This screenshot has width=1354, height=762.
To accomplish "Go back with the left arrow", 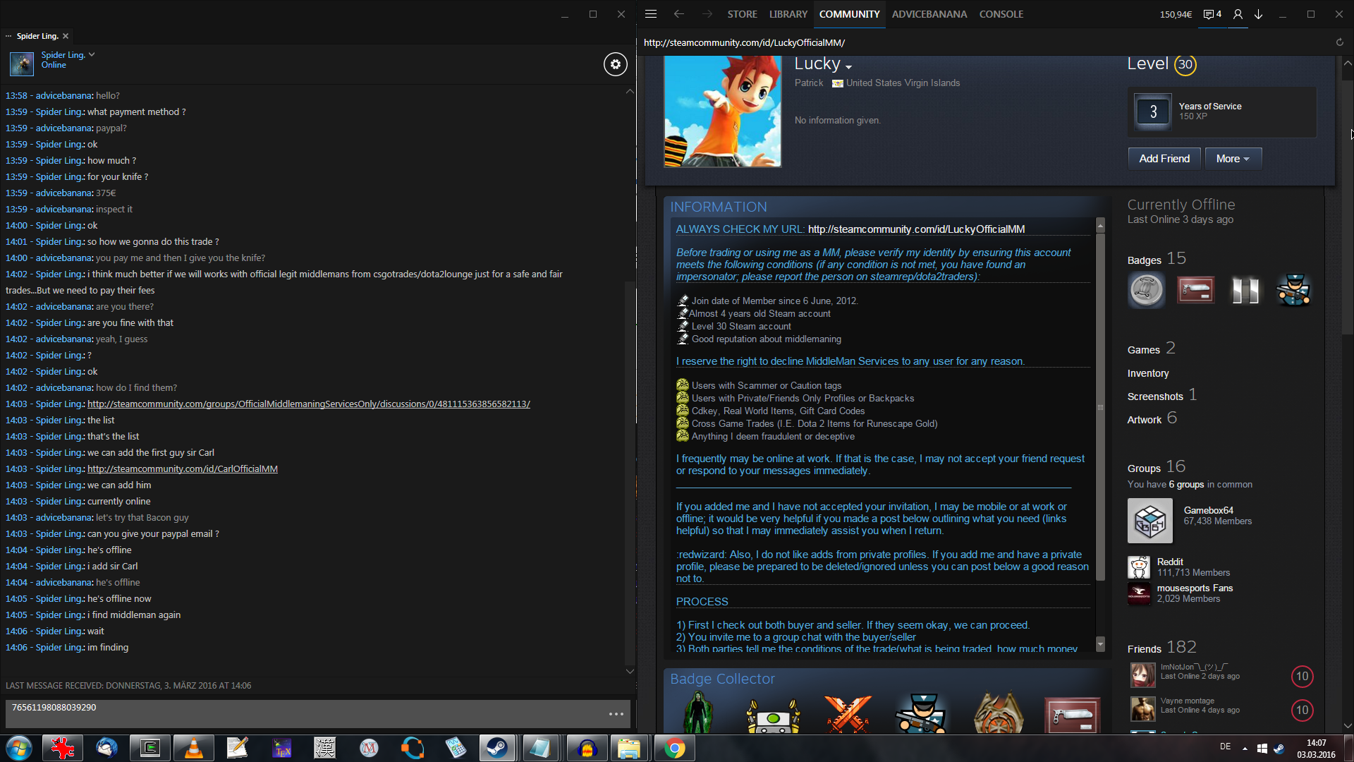I will pyautogui.click(x=678, y=14).
